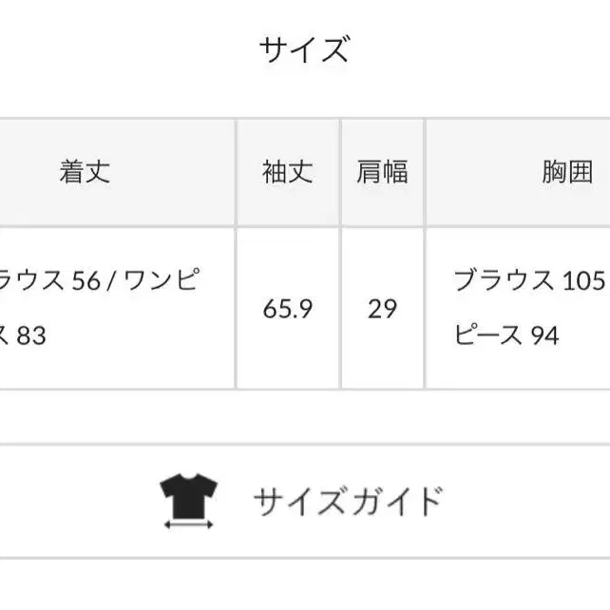Tap the サイズガイド row's empty right area
Image resolution: width=610 pixels, height=610 pixels.
click(x=525, y=501)
